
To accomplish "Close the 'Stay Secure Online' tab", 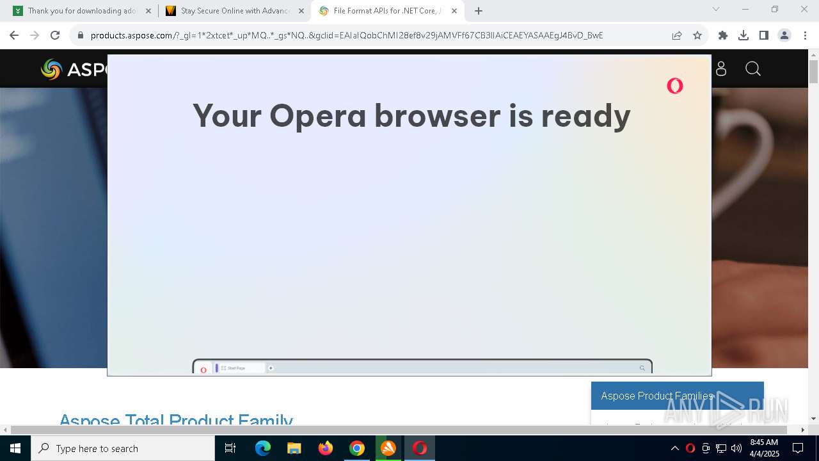I will pos(301,11).
